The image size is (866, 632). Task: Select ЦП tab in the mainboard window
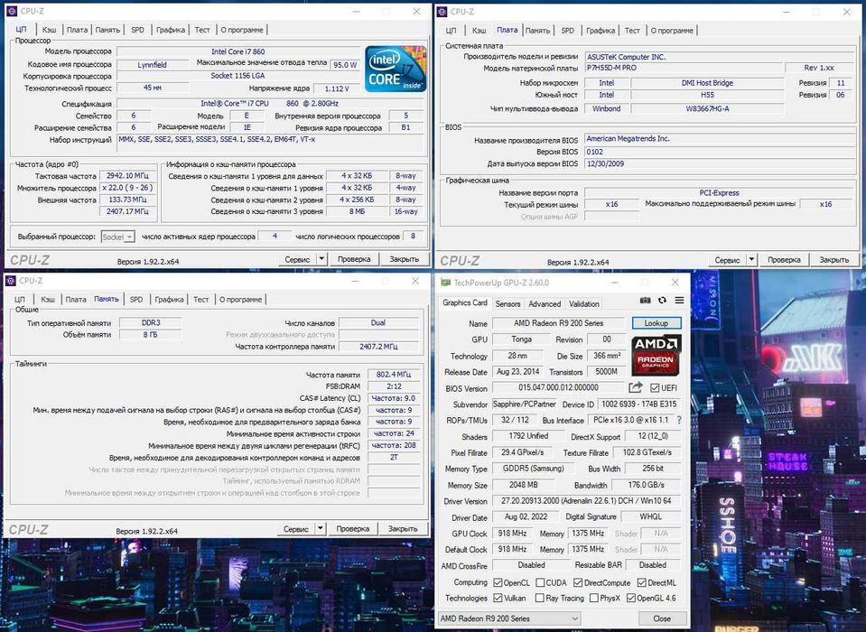451,31
